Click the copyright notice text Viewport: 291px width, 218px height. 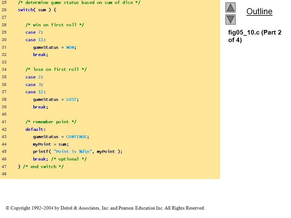(x=105, y=208)
